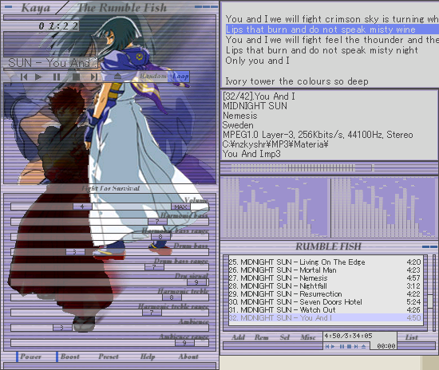Screen dimensions: 439x370
Task: Click the spectrum analyzer visualization
Action: [x=329, y=208]
